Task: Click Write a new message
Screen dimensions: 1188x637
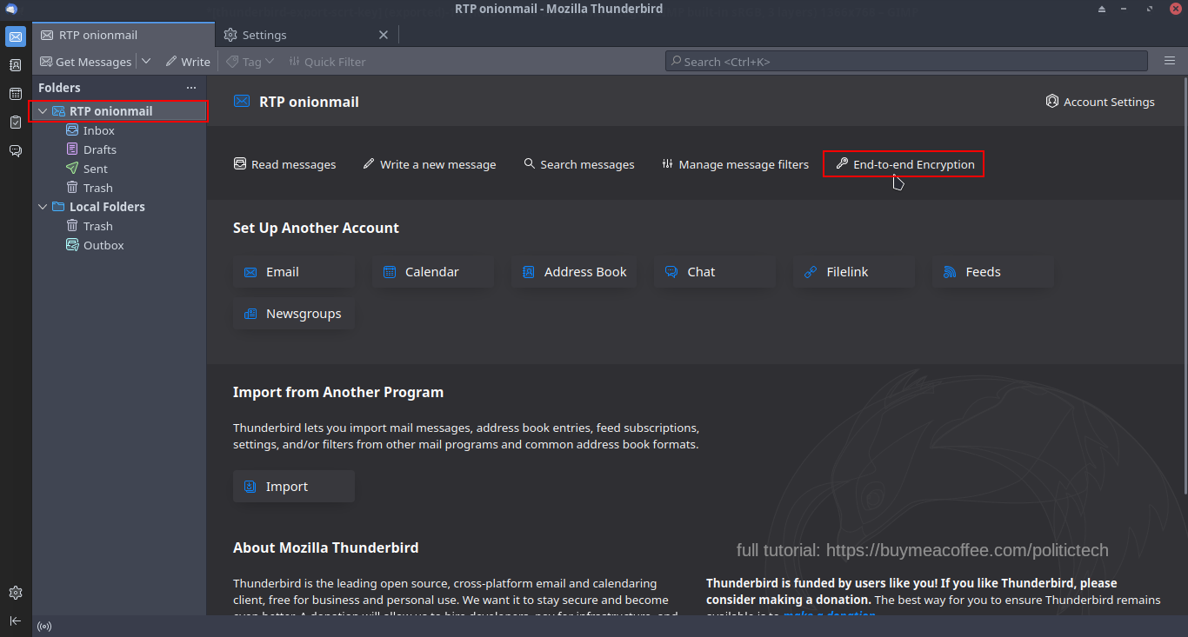Action: point(430,164)
